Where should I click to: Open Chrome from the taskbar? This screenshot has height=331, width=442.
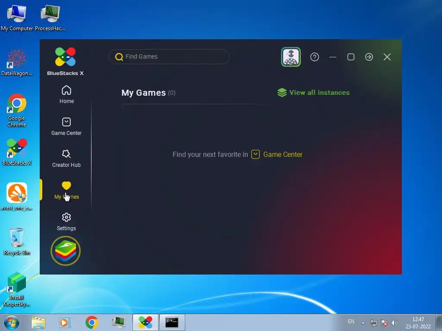[x=92, y=322]
